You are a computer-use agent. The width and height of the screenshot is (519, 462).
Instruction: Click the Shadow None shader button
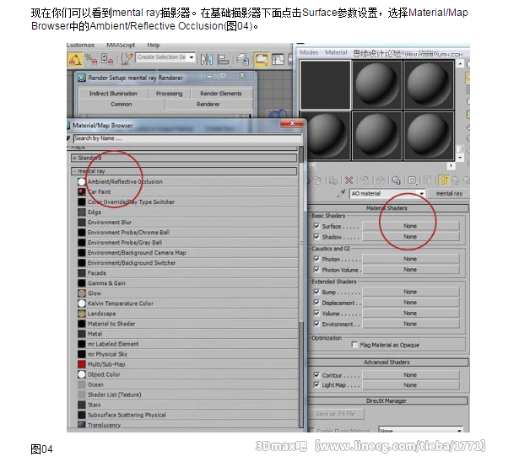410,237
